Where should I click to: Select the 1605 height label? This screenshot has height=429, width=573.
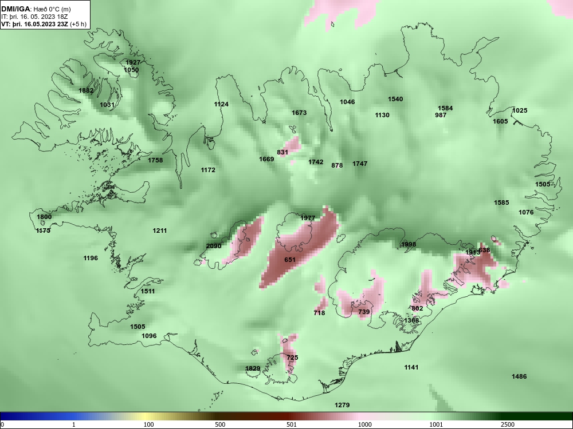click(500, 121)
